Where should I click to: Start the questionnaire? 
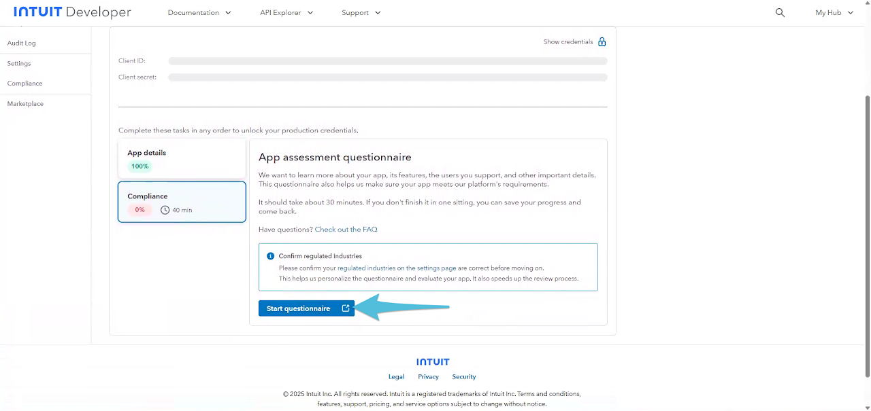299,308
